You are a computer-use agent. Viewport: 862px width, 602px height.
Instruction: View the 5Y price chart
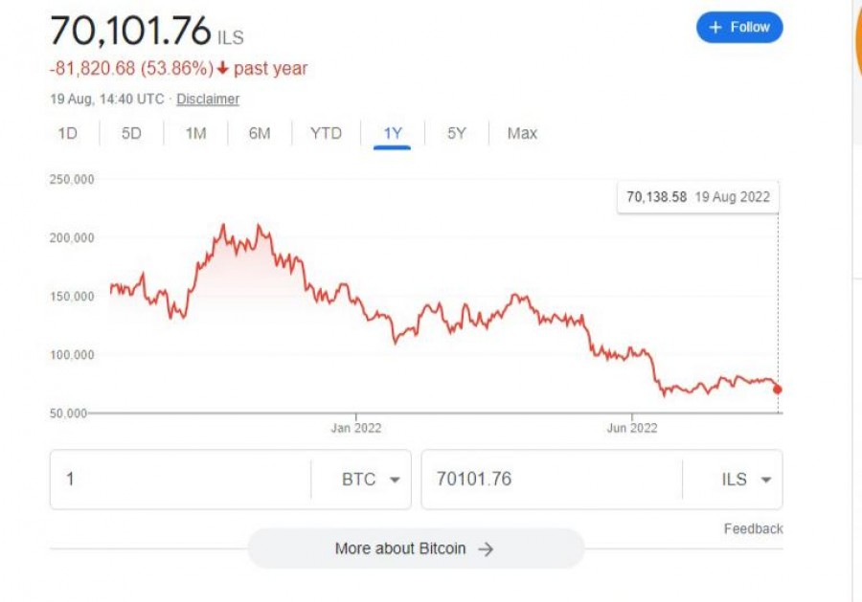457,133
